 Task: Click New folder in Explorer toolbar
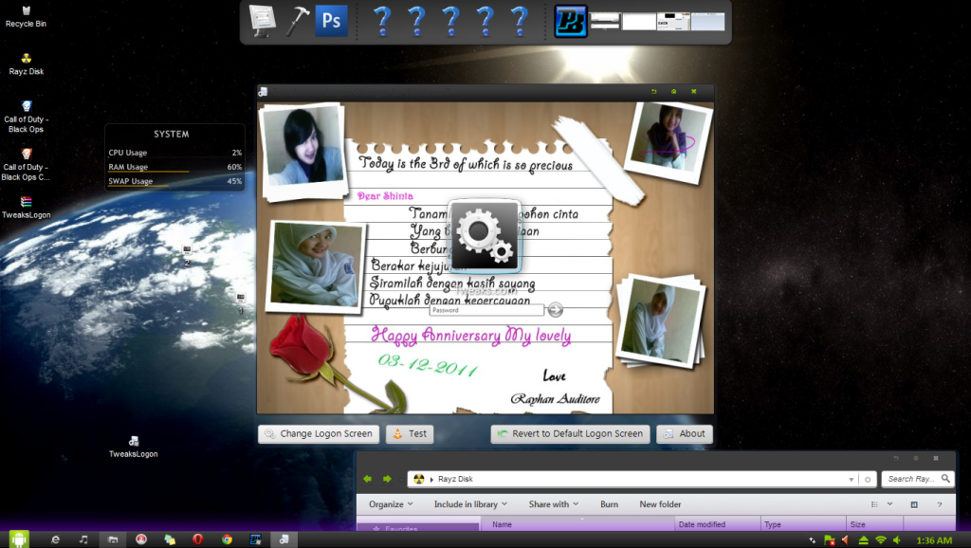coord(660,504)
